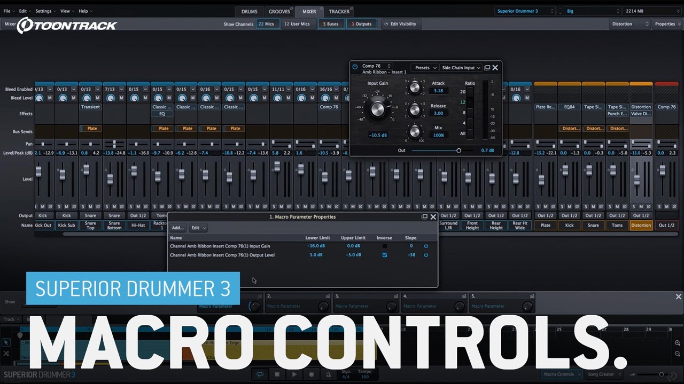Image resolution: width=684 pixels, height=384 pixels.
Task: Switch to the DRUMS tab
Action: pyautogui.click(x=249, y=11)
